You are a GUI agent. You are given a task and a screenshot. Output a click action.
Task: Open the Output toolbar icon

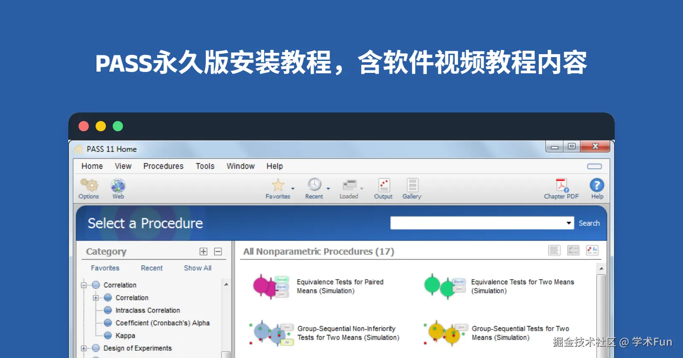pyautogui.click(x=384, y=185)
